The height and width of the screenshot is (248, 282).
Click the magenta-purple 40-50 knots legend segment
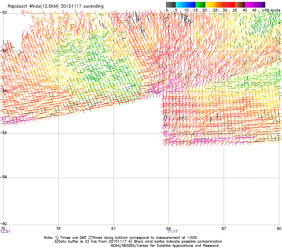pos(255,5)
